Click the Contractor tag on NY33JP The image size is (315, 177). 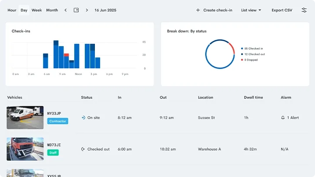click(58, 121)
